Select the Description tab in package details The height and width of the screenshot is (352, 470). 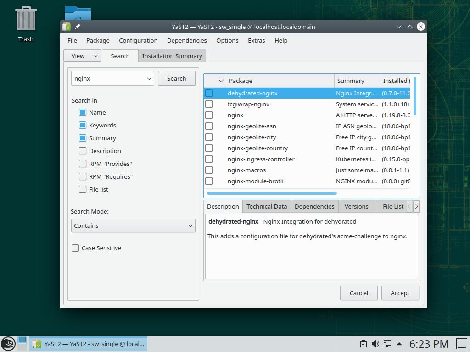pos(223,207)
